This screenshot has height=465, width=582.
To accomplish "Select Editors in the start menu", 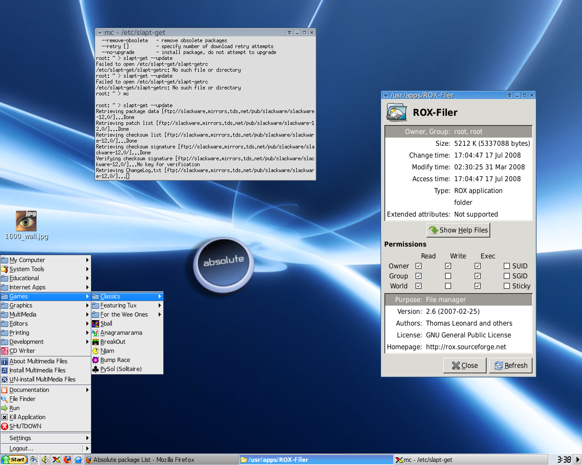I will (45, 324).
